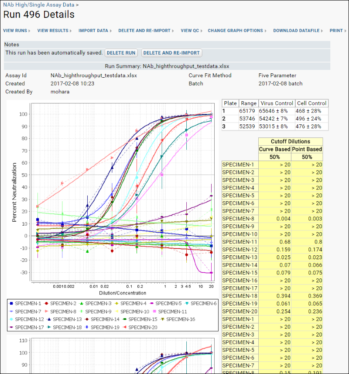Open the VIEW RESULTS menu
The height and width of the screenshot is (374, 349).
55,31
